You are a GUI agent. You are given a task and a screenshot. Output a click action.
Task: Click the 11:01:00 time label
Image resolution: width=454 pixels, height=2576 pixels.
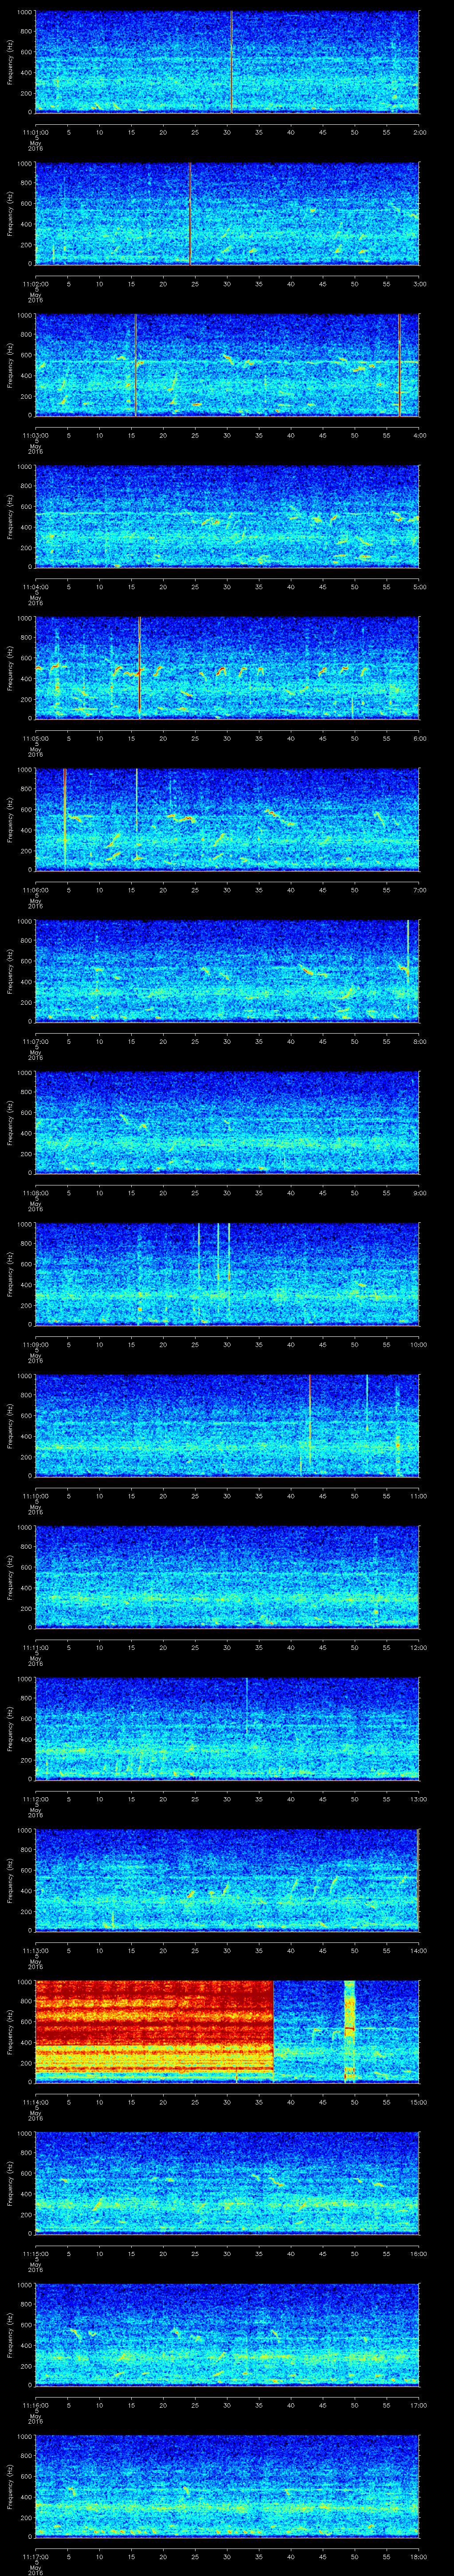coord(35,131)
